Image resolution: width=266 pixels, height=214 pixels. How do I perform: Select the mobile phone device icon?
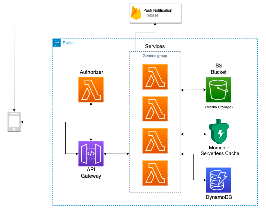tap(14, 122)
